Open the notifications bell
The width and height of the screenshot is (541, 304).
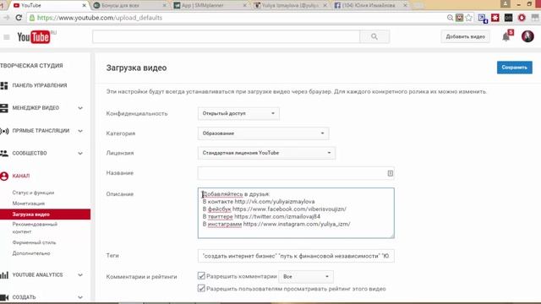(x=505, y=36)
